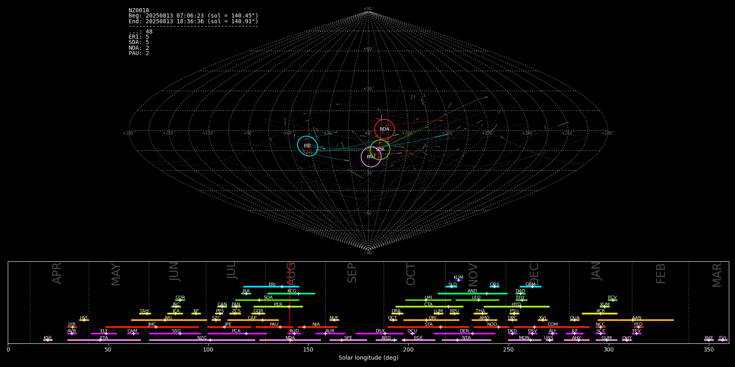Click the XHE shower label in timeline
The image size is (735, 367).
[708, 338]
